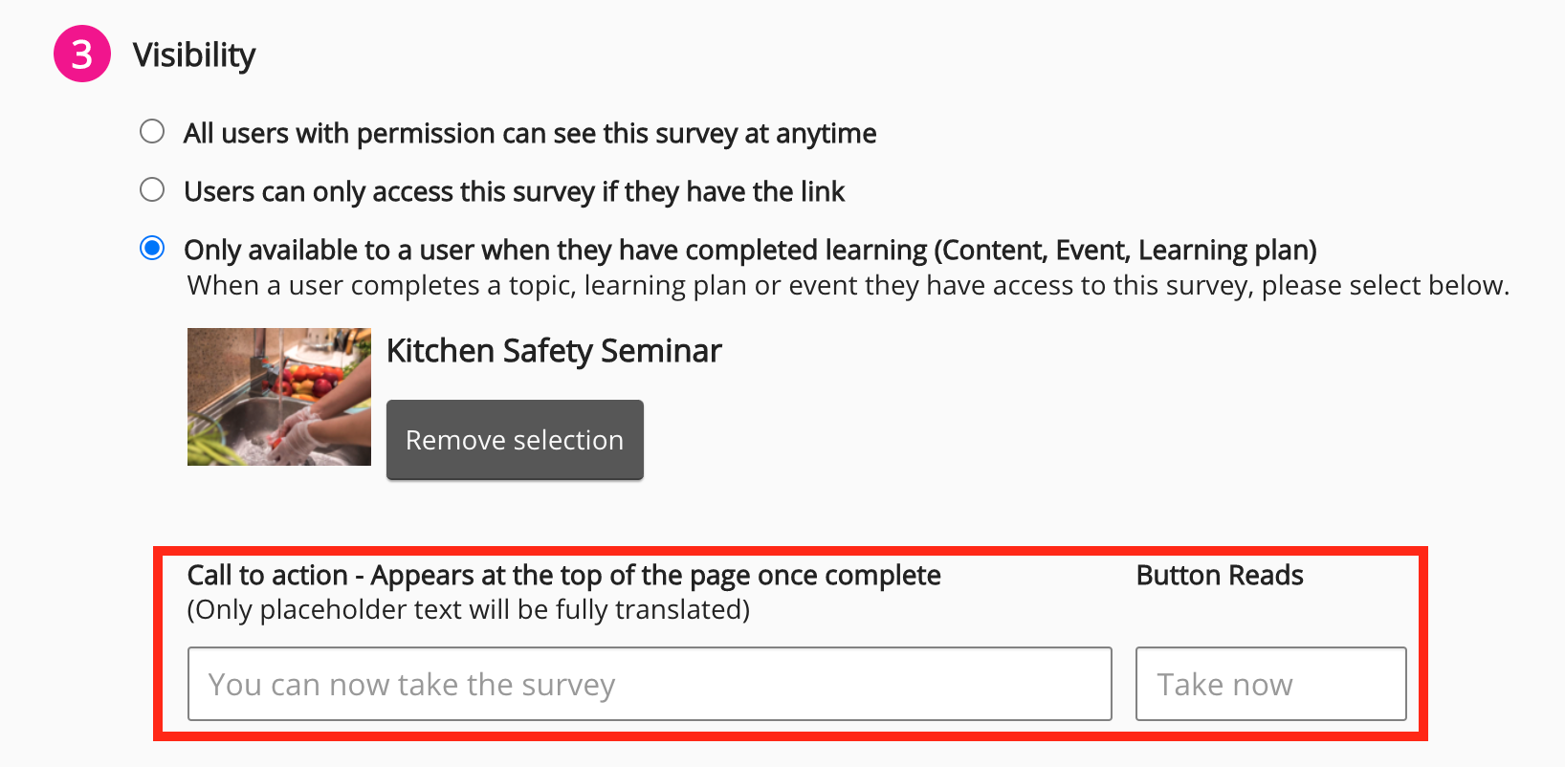Click the 'Only placeholder text will be fully translated' note
Screen dimensions: 1565x767
(468, 610)
